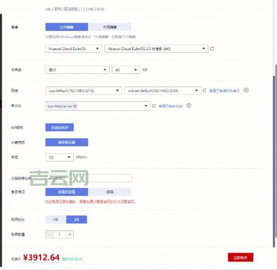Decrease the purchase quantity with the minus button
The image size is (277, 270).
[49, 234]
